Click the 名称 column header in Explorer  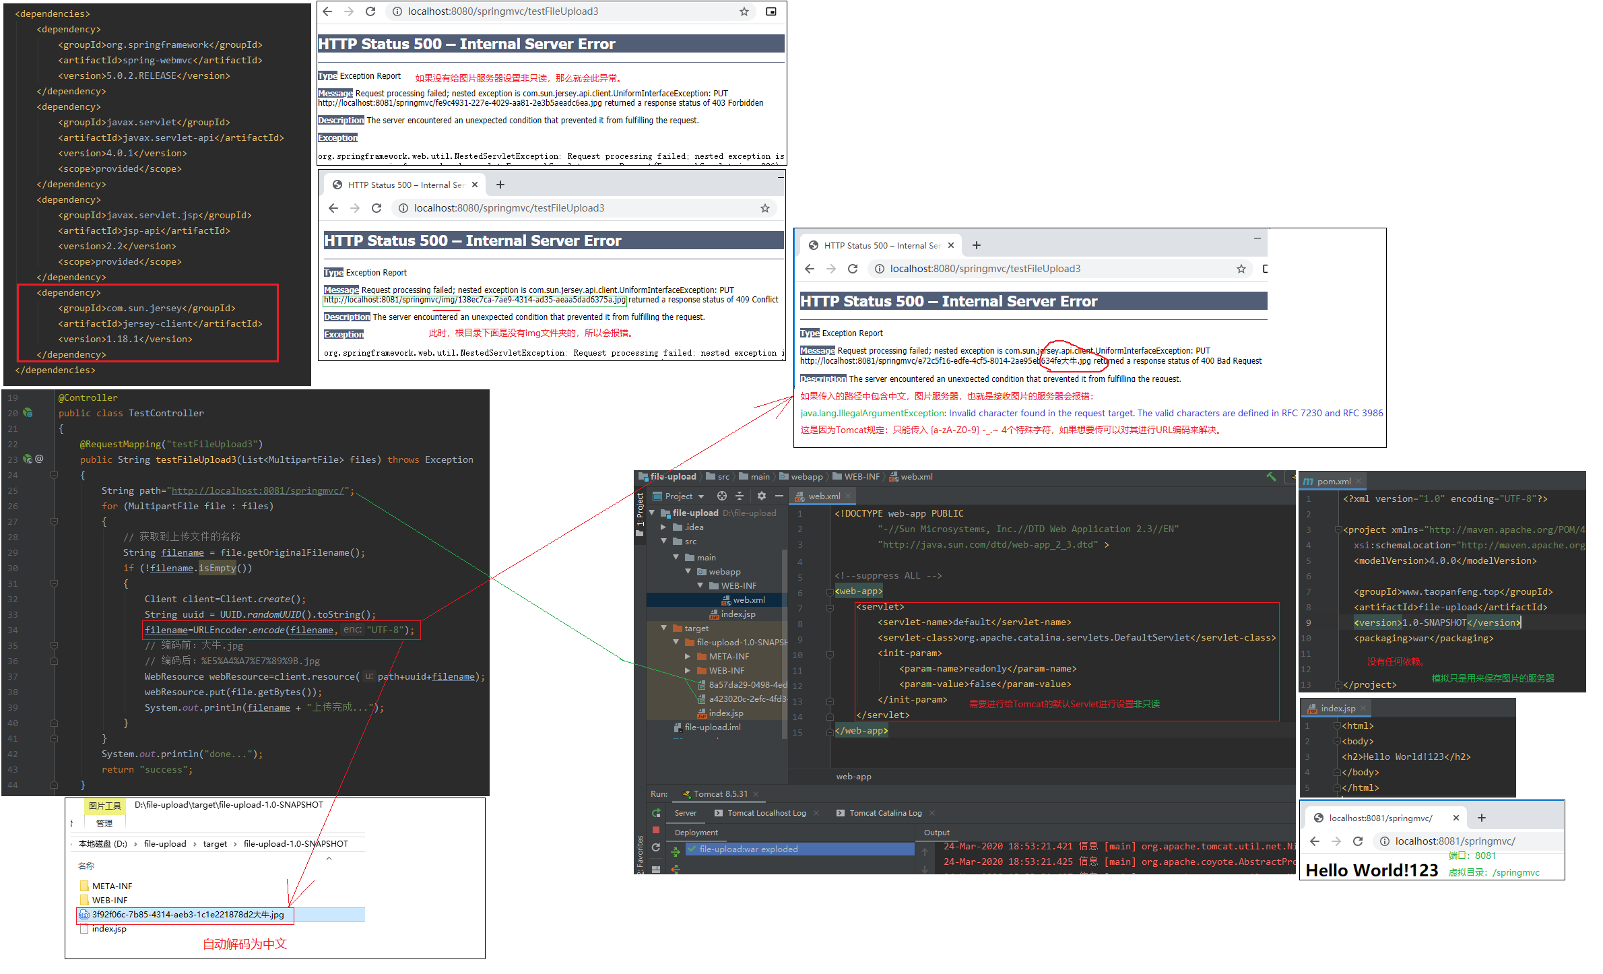[x=86, y=866]
